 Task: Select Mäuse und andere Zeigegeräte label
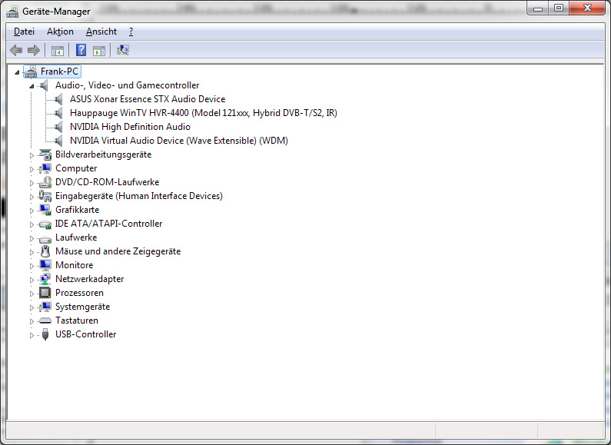pos(118,251)
